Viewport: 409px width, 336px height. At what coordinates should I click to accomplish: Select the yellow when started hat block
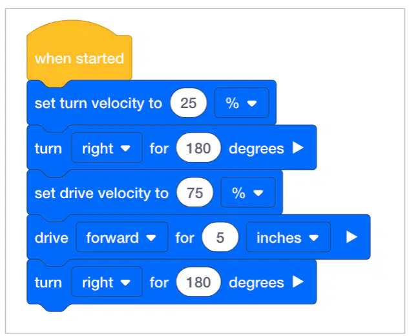click(x=79, y=54)
